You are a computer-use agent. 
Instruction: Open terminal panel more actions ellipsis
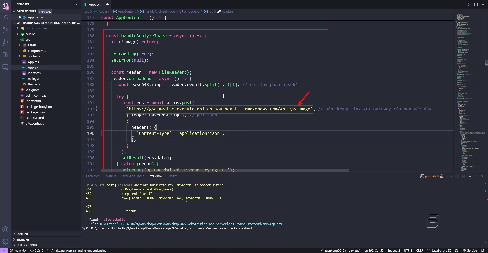(469, 176)
